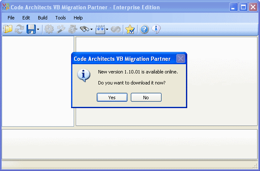This screenshot has height=171, width=260.
Task: Expand the blue arrows grid dropdown arrow
Action: coord(107,29)
